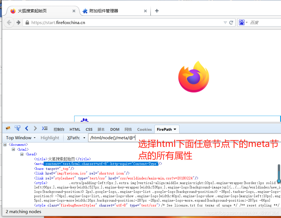Open the 控制台 panel tab

59,129
